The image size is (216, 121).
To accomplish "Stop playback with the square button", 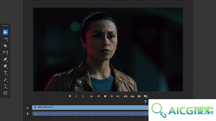I will coord(105,96).
